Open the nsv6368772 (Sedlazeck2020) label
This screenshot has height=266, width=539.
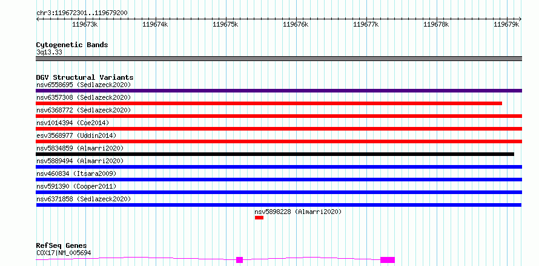84,110
